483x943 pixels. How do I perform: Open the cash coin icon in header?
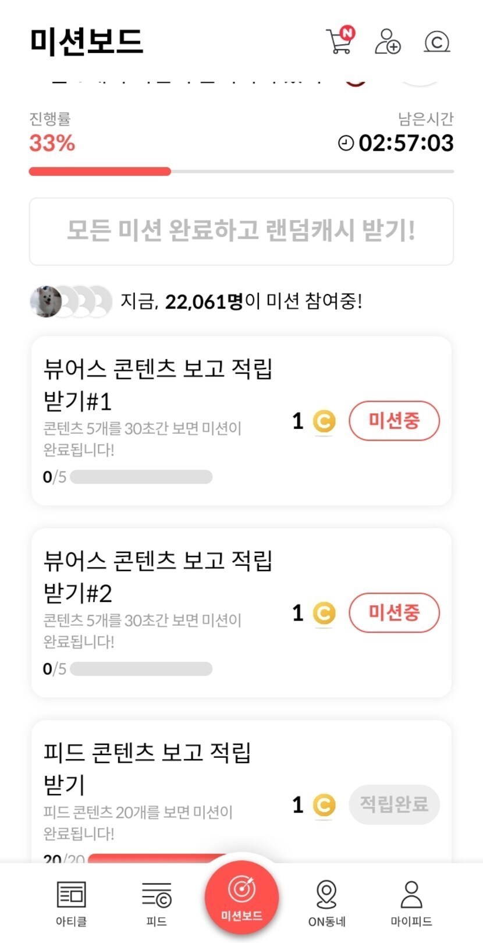coord(436,42)
